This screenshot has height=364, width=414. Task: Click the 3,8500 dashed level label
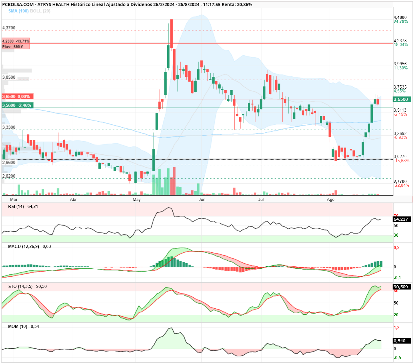pyautogui.click(x=9, y=77)
